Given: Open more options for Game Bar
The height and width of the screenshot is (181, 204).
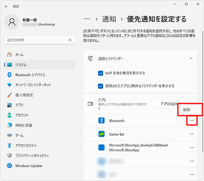Looking at the screenshot, I should click(192, 134).
